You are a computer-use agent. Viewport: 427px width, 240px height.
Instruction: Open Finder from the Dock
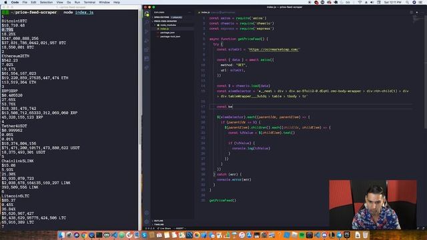(x=61, y=235)
